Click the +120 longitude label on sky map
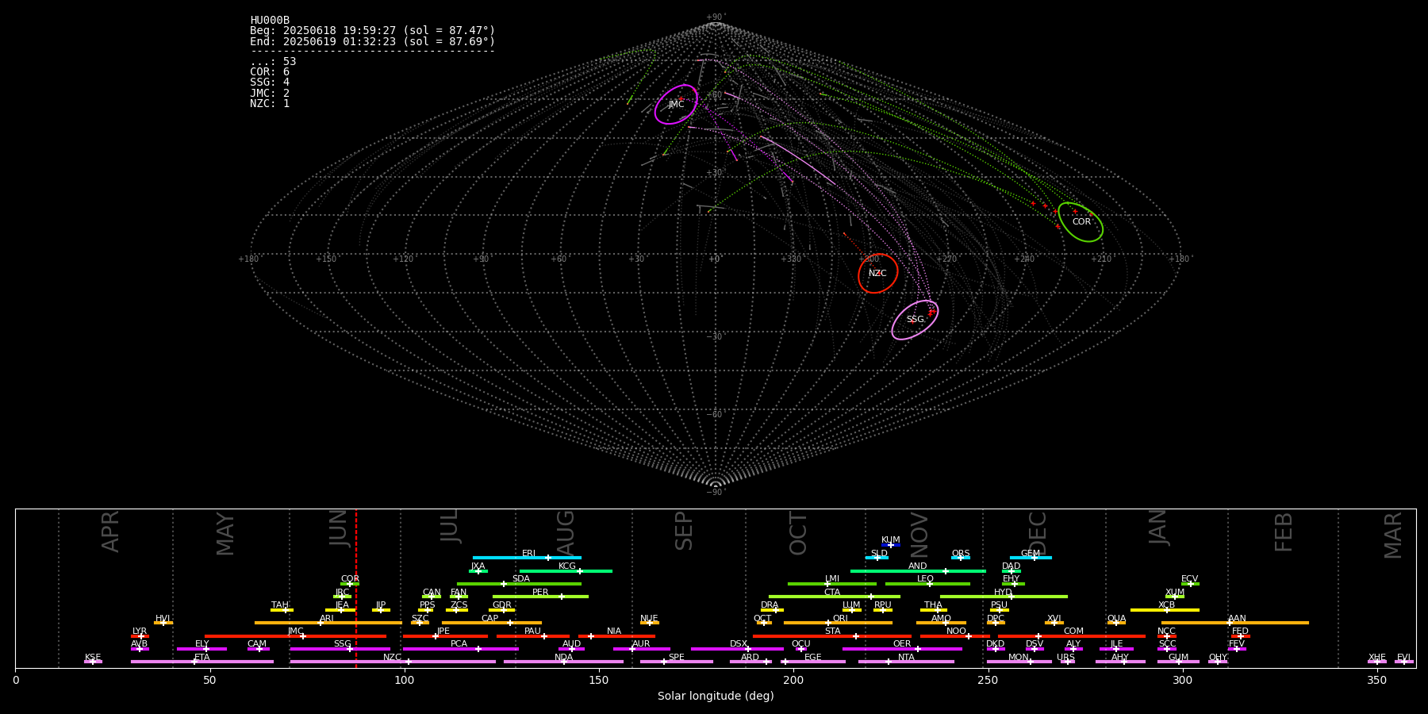 [x=403, y=259]
